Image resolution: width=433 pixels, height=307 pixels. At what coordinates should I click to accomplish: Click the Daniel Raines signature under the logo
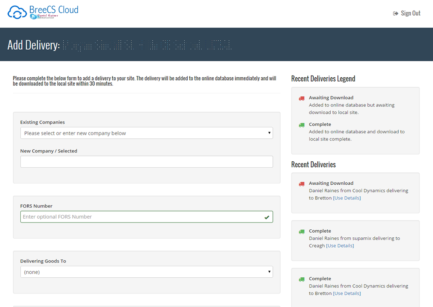(x=47, y=16)
